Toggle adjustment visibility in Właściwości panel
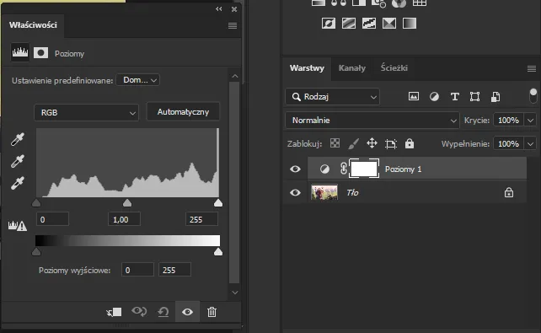541x333 pixels. (x=187, y=312)
